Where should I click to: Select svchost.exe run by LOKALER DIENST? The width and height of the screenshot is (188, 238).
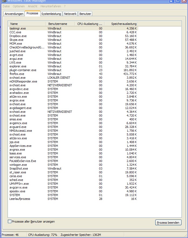tap(73, 78)
